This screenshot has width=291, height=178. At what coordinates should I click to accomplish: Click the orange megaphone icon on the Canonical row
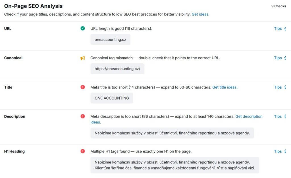tap(83, 58)
